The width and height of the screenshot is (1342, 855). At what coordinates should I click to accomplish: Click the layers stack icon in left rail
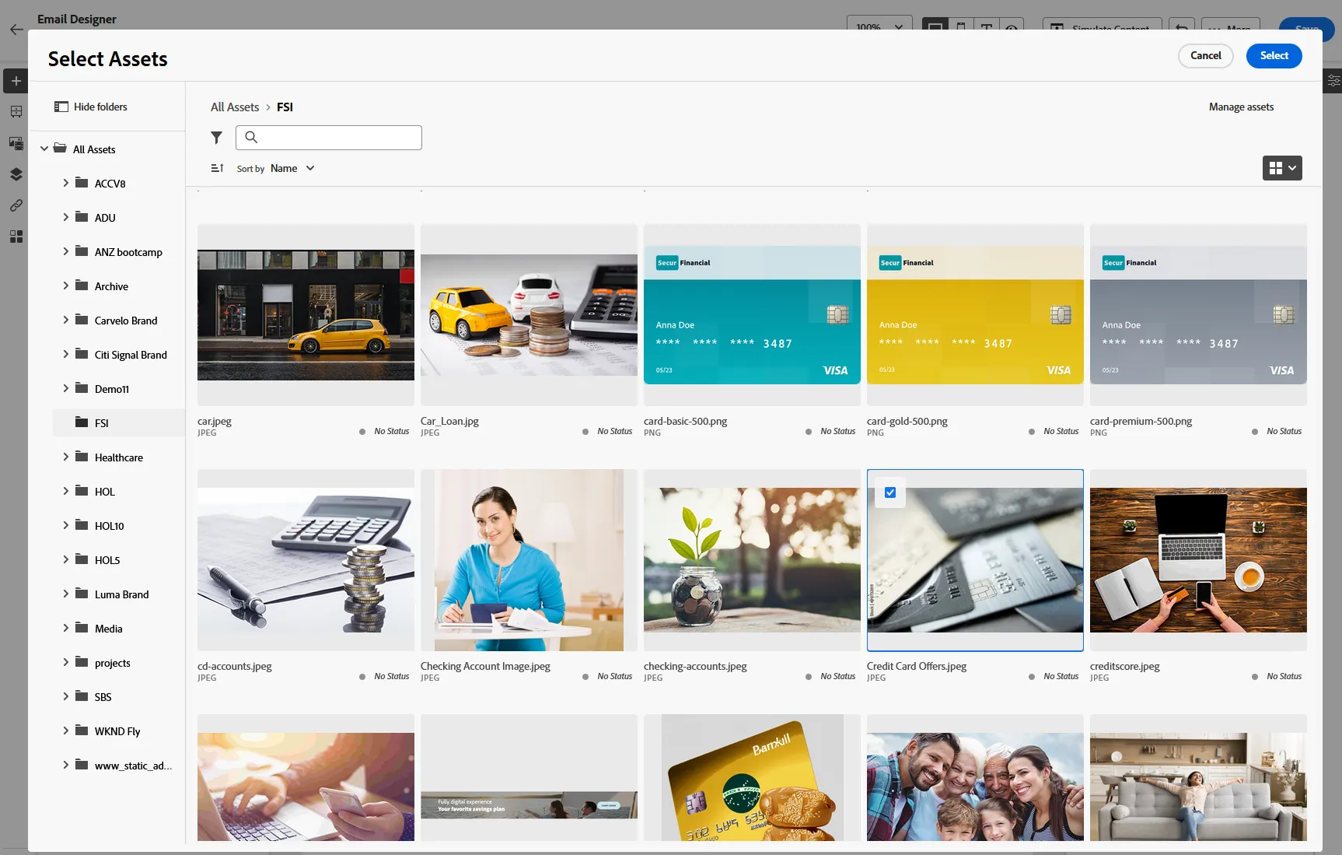point(16,174)
